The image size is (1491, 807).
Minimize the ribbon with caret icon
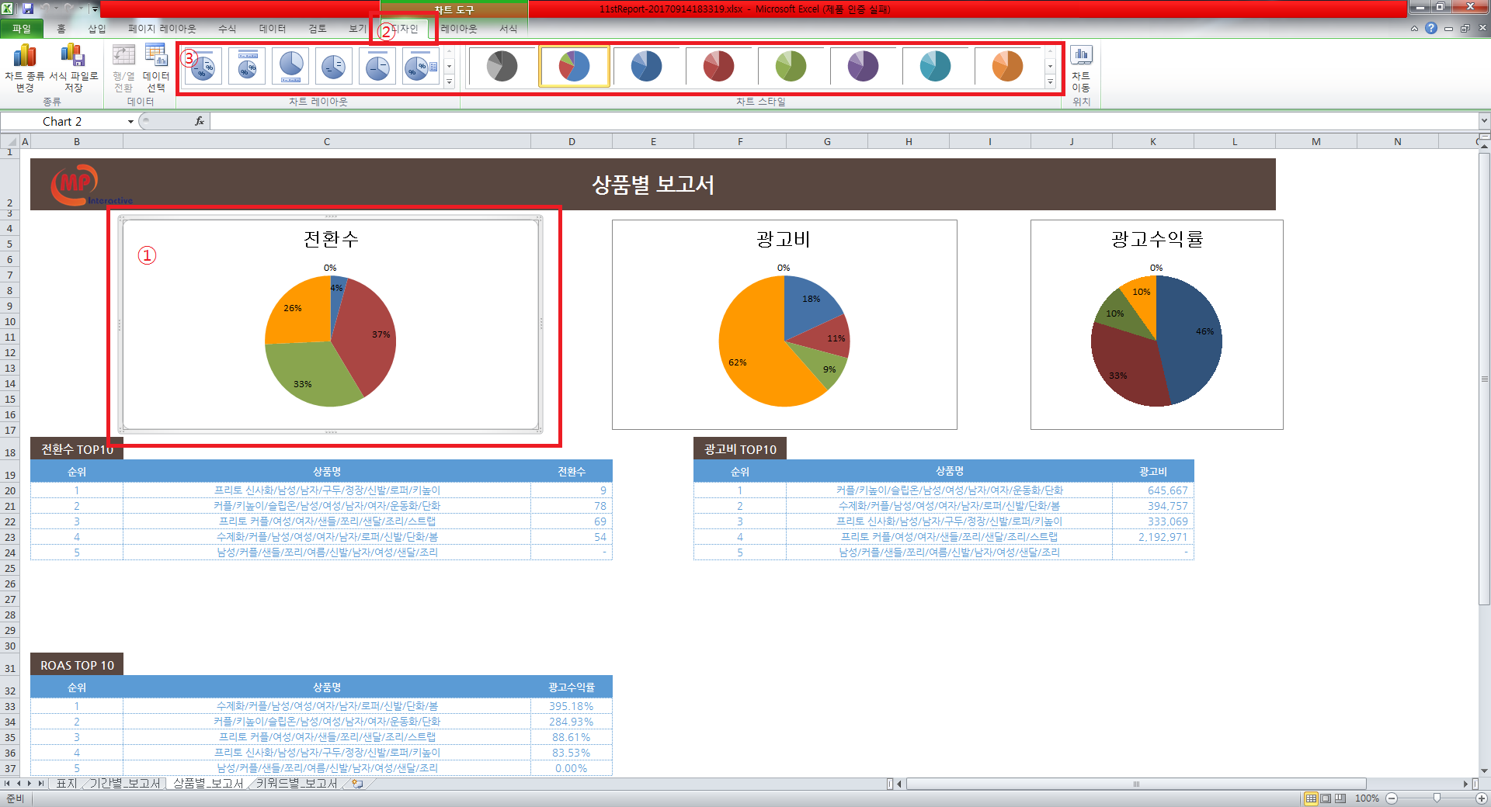pos(1414,29)
